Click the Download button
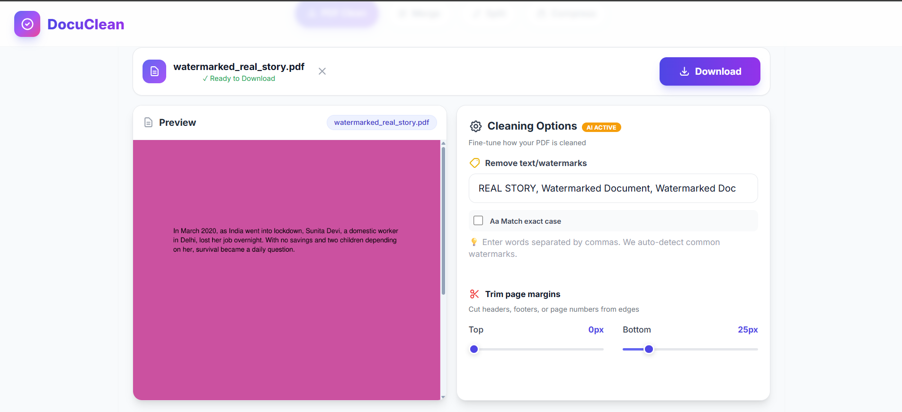902x412 pixels. click(710, 71)
